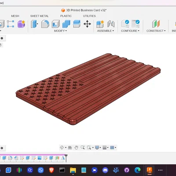Expand the Grid and Snaps dropdown arrow

pos(108,147)
